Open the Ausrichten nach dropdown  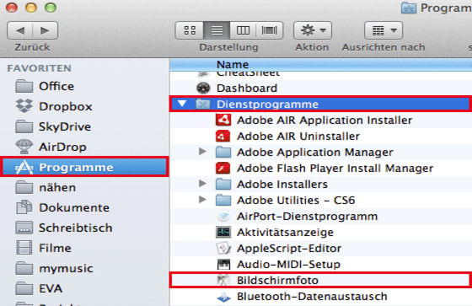[383, 30]
